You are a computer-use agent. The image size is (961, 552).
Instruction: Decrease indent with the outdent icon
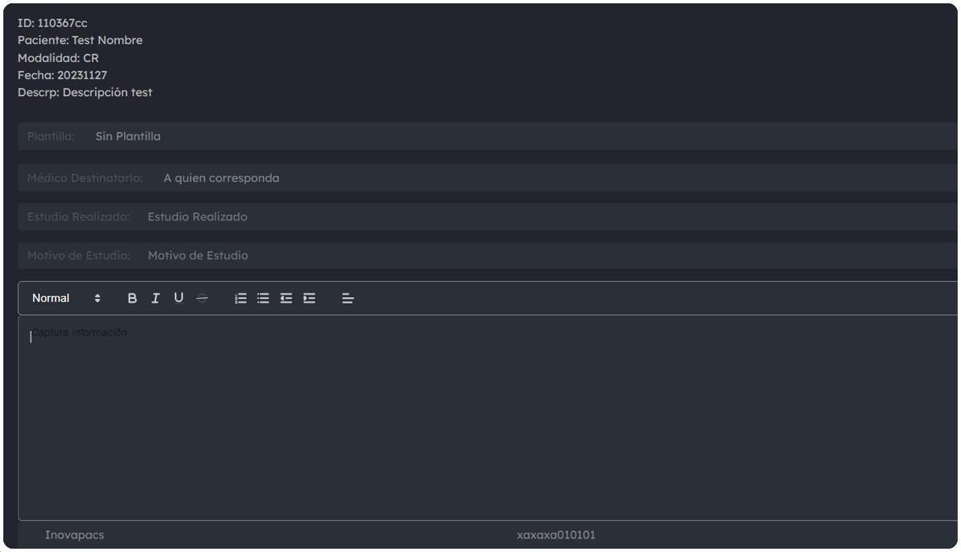coord(286,298)
